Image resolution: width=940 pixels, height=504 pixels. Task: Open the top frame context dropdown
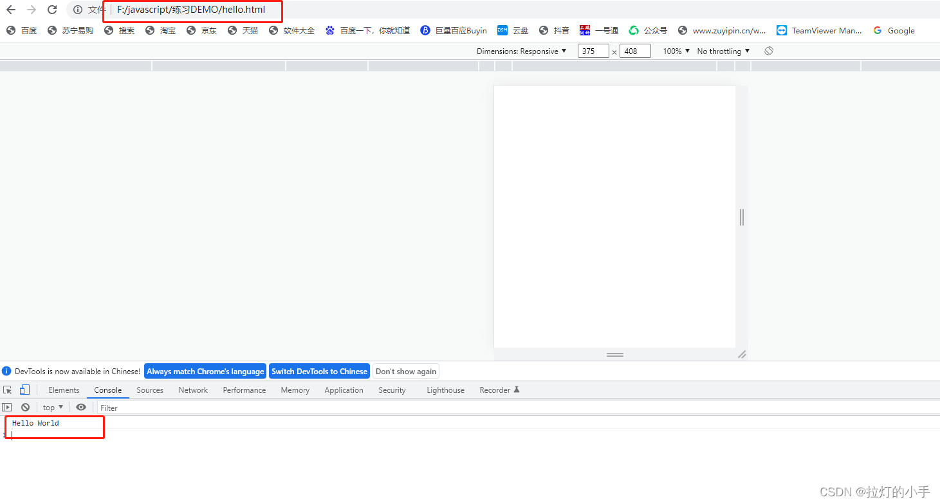pyautogui.click(x=51, y=407)
